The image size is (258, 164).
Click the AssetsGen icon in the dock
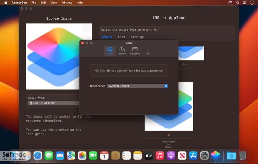[216, 155]
